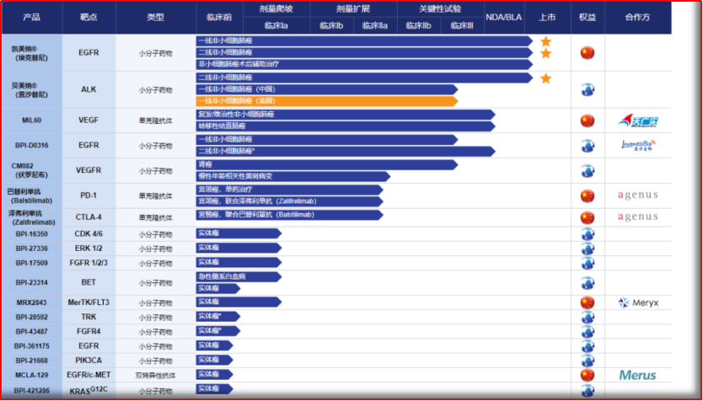Open the BPI-421286 product entry
Viewport: 703px width, 401px height.
click(x=31, y=390)
